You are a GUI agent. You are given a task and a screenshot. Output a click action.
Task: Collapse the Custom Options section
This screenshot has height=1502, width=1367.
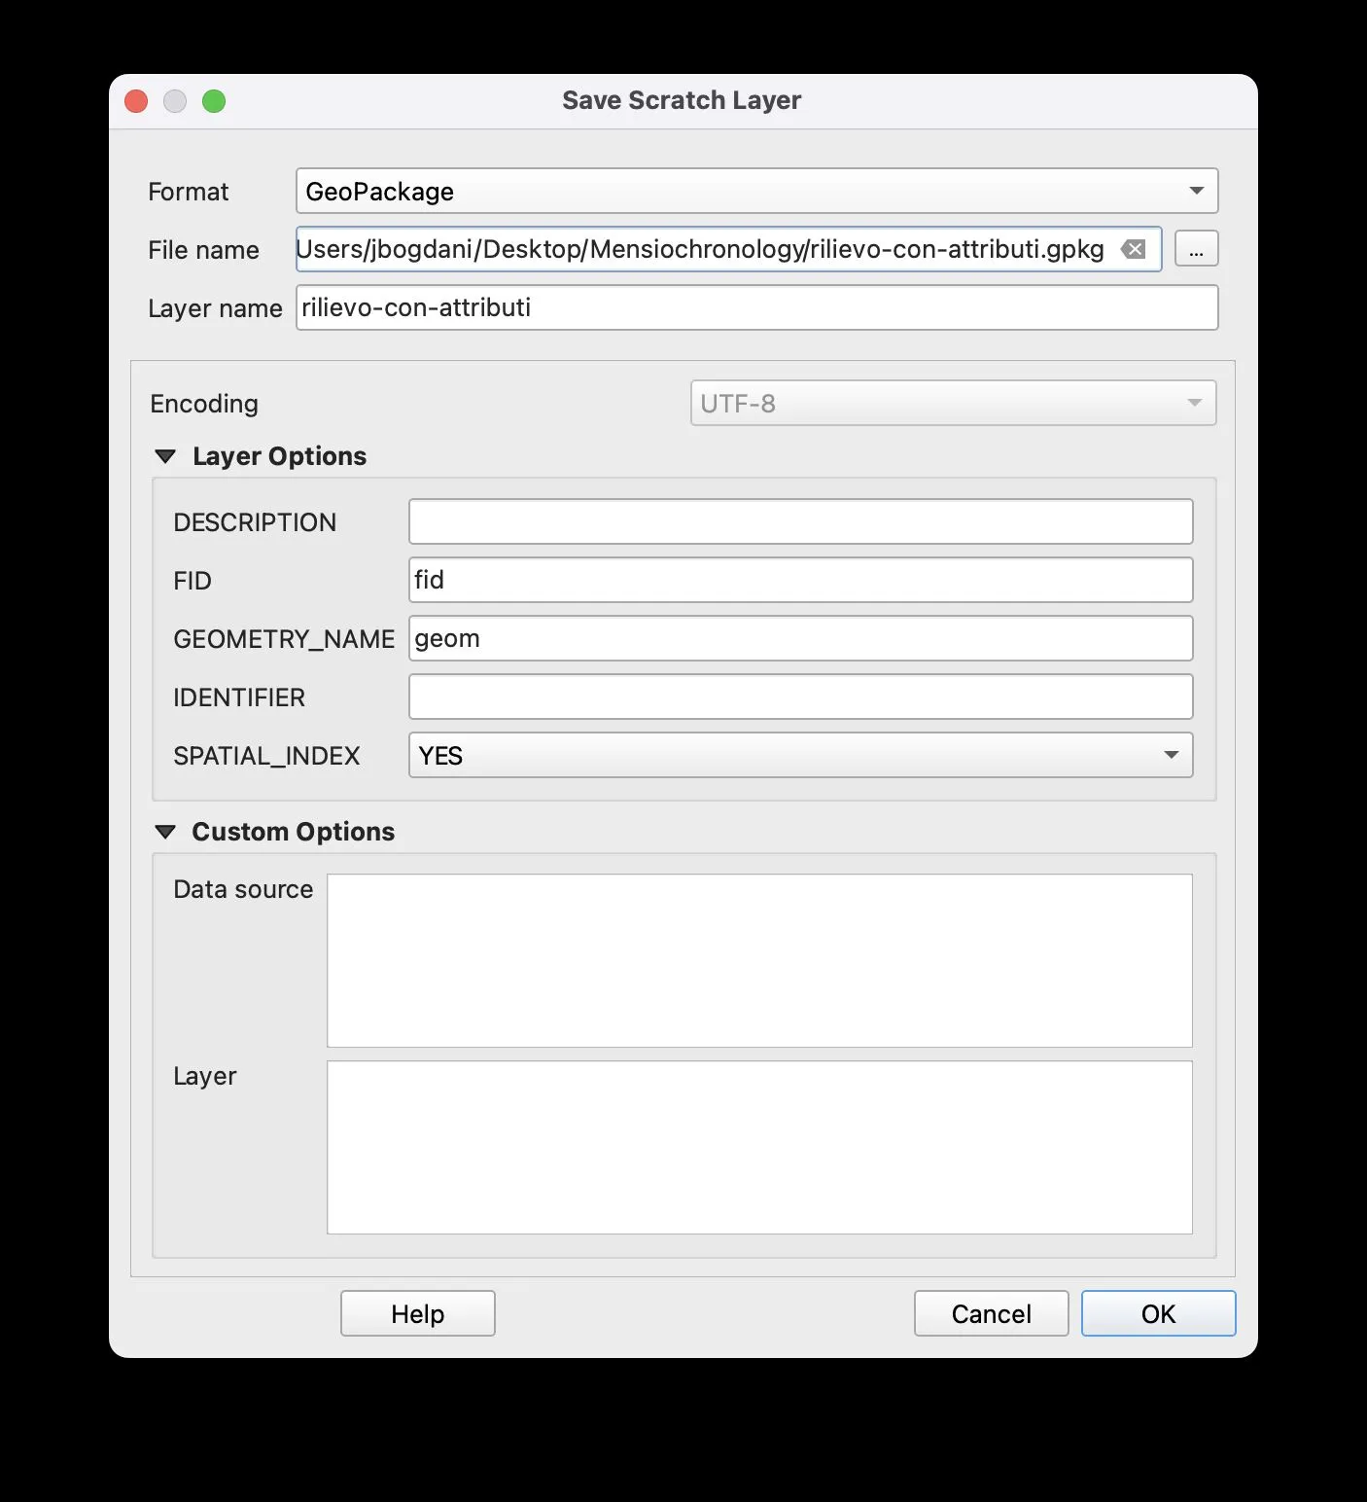tap(165, 832)
